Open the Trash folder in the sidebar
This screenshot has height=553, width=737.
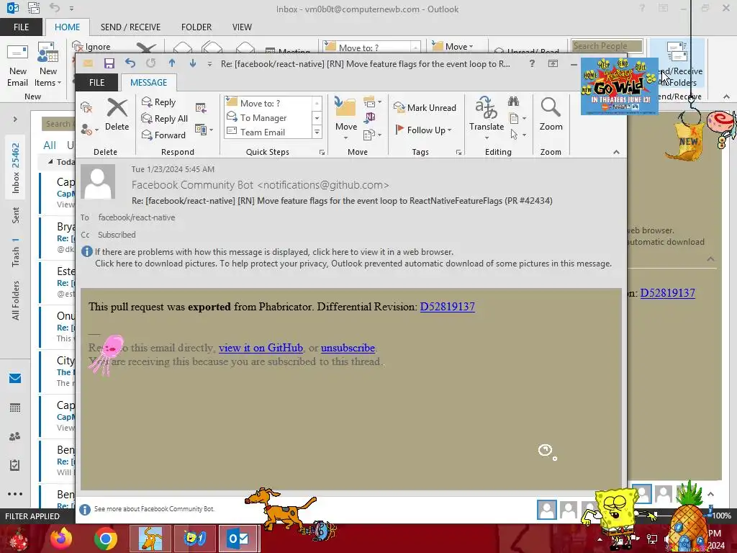pyautogui.click(x=16, y=253)
